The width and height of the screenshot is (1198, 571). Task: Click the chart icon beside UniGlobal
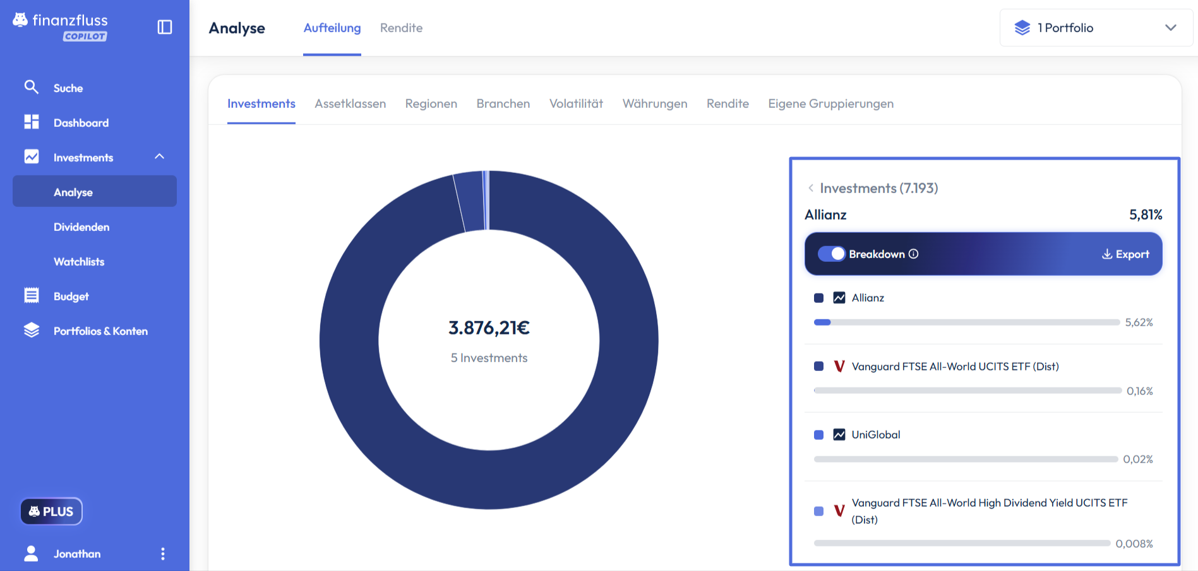click(839, 435)
